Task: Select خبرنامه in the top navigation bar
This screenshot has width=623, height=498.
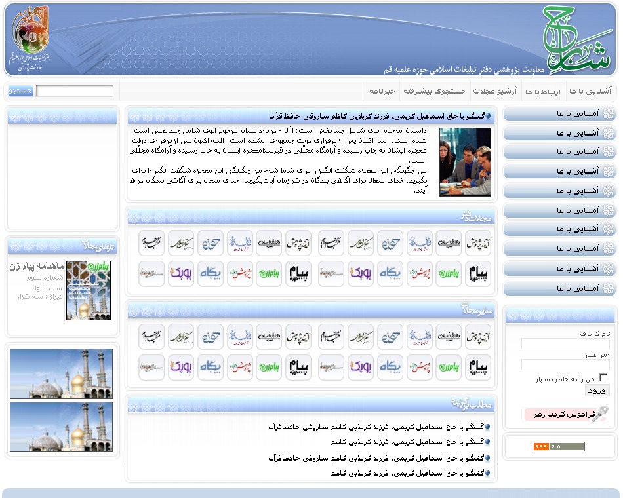Action: (381, 91)
